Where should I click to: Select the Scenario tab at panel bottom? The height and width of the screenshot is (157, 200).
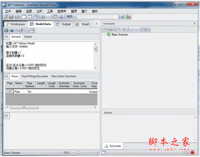(x=113, y=146)
